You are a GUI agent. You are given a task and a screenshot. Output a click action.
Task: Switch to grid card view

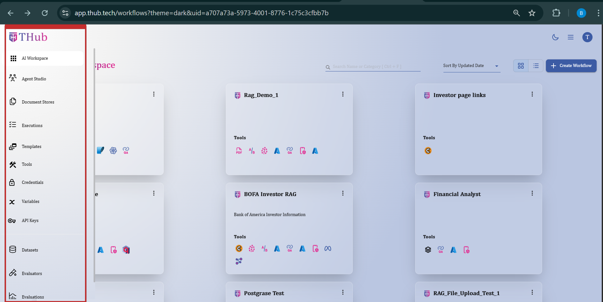click(x=521, y=66)
